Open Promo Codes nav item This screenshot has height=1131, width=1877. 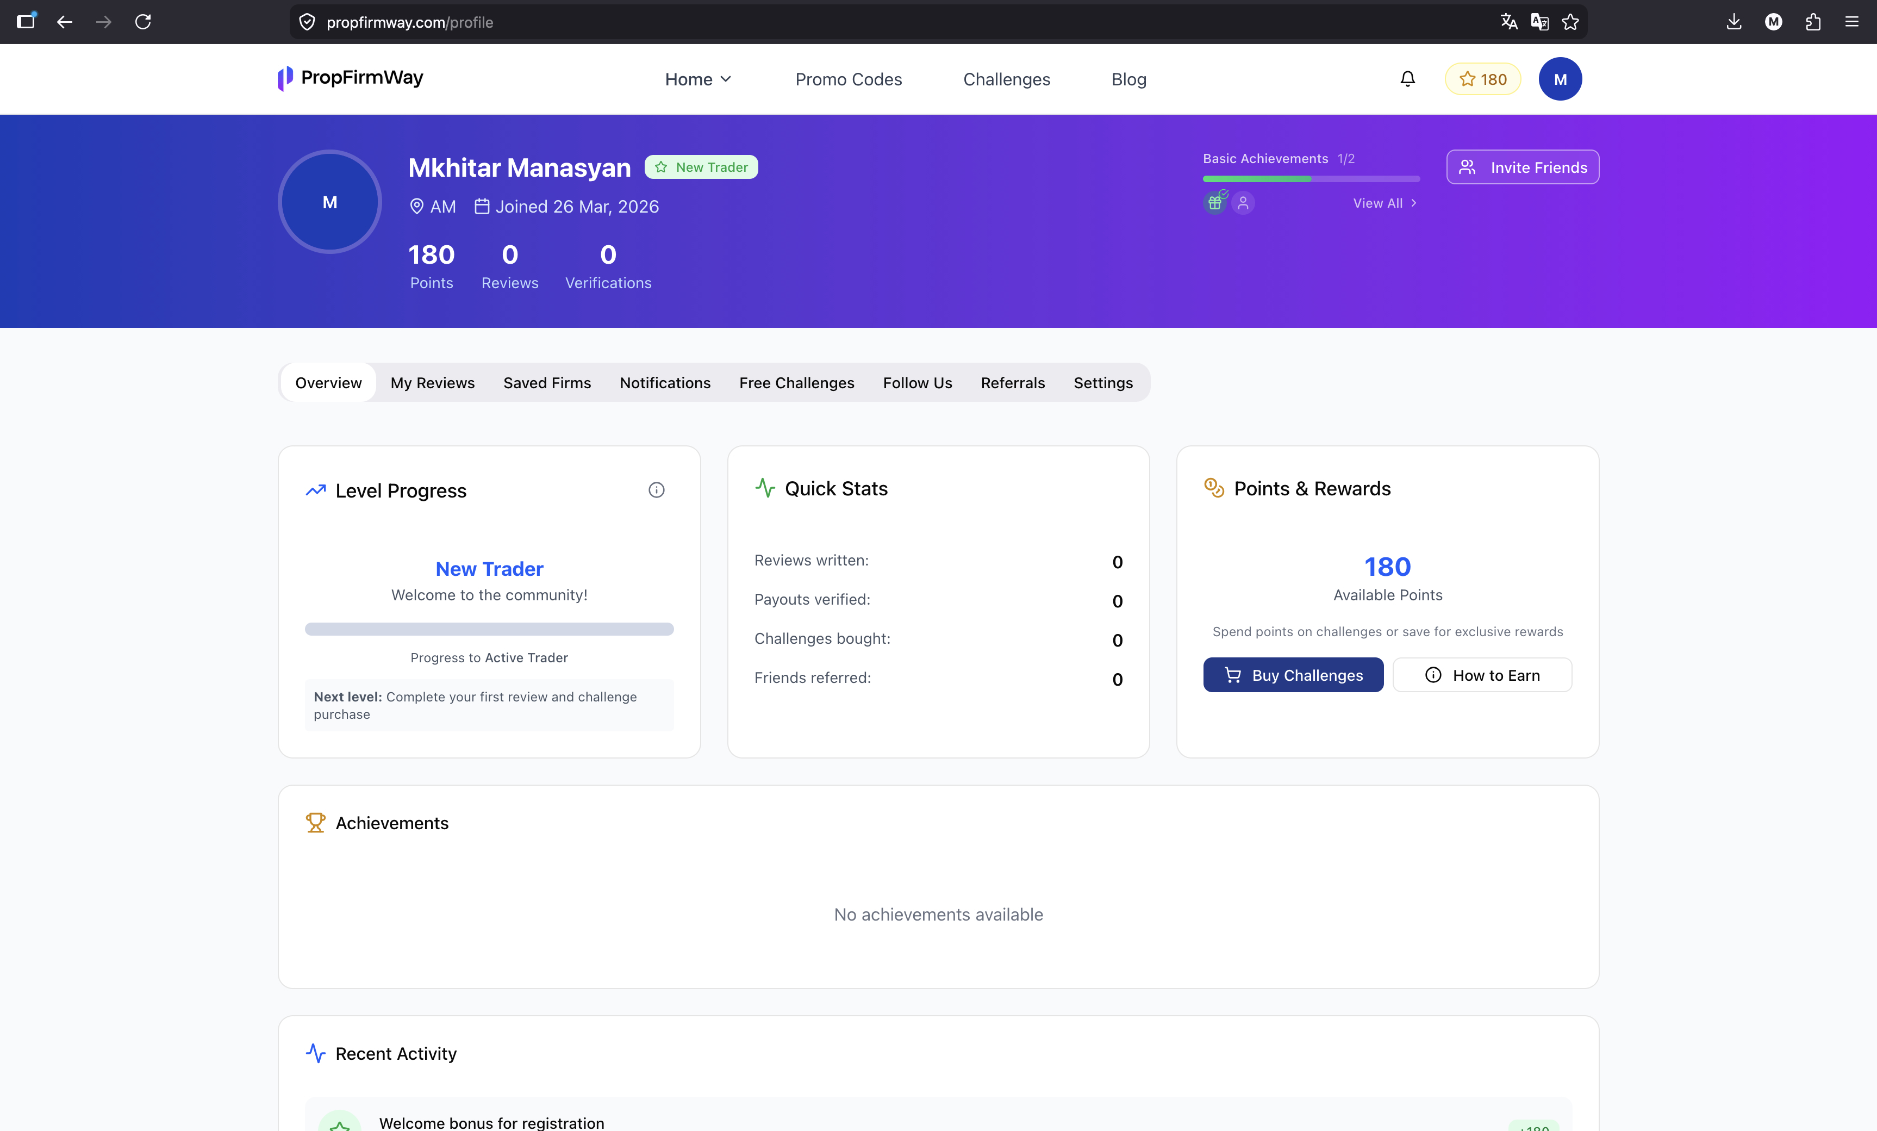pyautogui.click(x=849, y=79)
